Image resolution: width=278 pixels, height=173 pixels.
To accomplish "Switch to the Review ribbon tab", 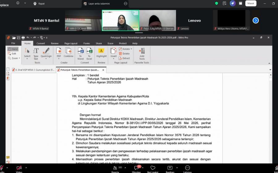I will (55, 43).
